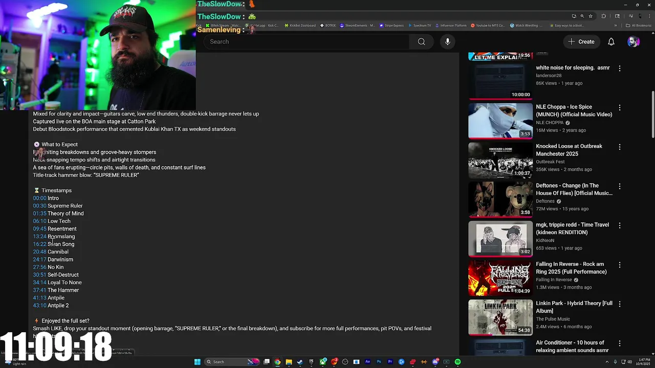Open Knocked Loose Outbreak Manchester thumbnail
The width and height of the screenshot is (655, 368).
[500, 160]
